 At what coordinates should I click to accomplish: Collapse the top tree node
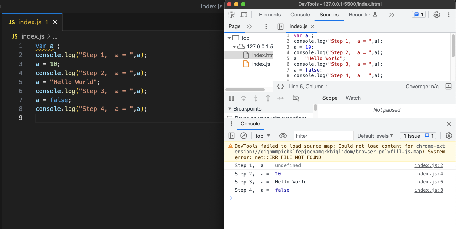tap(229, 38)
